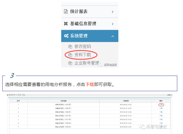This screenshot has width=183, height=134.
Task: Expand the 统计报表 chevron arrow
Action: point(113,12)
